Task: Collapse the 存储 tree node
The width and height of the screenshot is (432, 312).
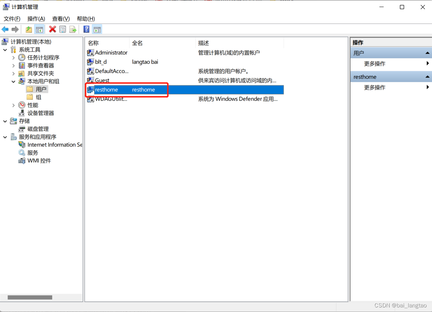Action: [5, 121]
